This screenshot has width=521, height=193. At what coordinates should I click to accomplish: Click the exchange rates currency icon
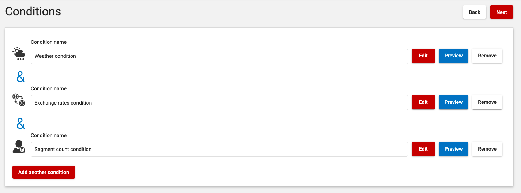pyautogui.click(x=19, y=100)
